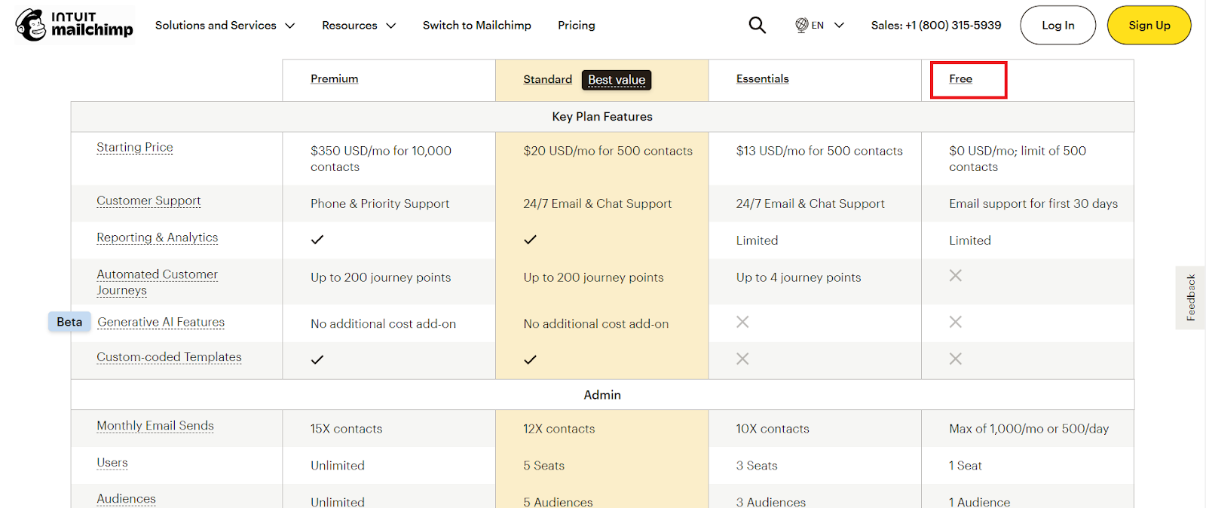Viewport: 1206px width, 508px height.
Task: Expand Solutions and Services menu
Action: click(225, 25)
